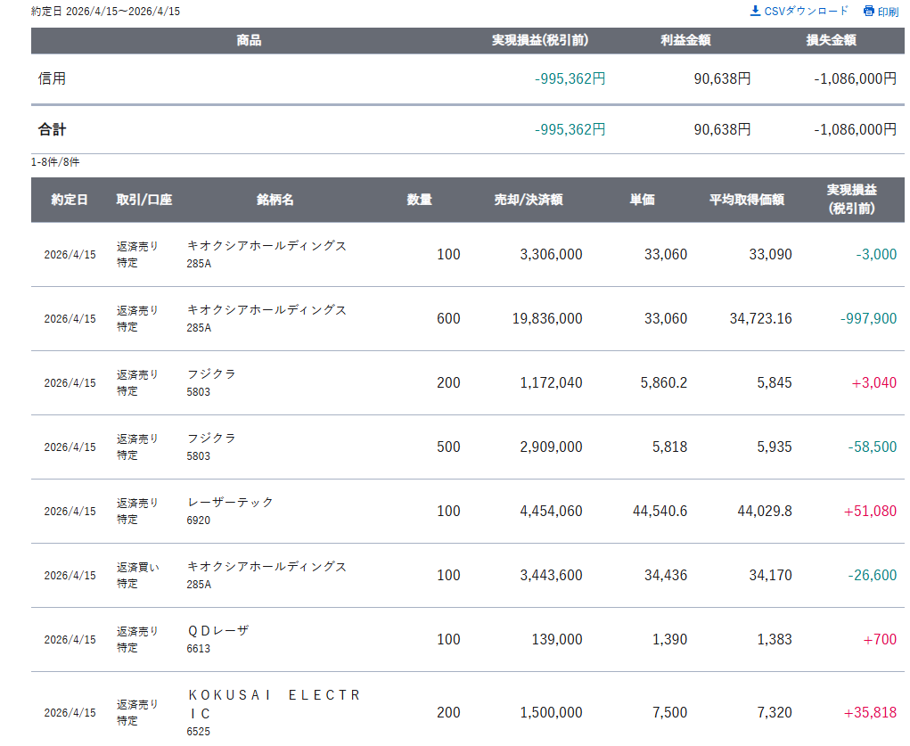
Task: Select the 売却/決済額 column header
Action: pyautogui.click(x=529, y=200)
